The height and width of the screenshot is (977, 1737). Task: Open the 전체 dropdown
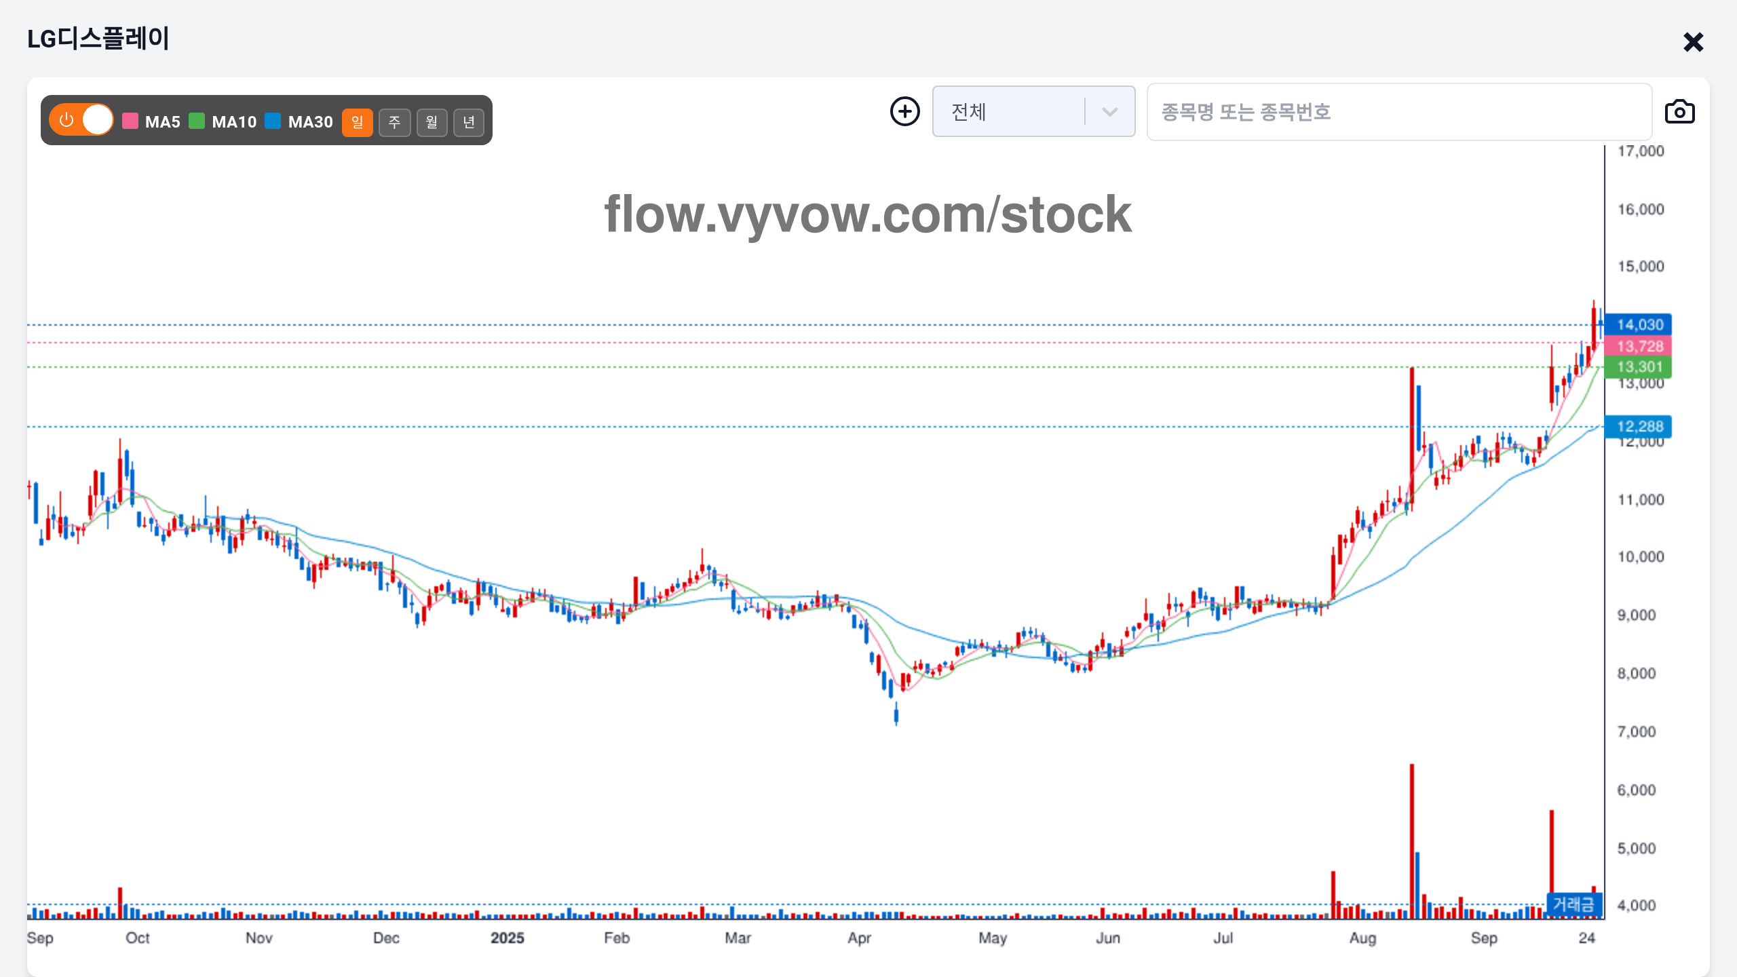1011,111
